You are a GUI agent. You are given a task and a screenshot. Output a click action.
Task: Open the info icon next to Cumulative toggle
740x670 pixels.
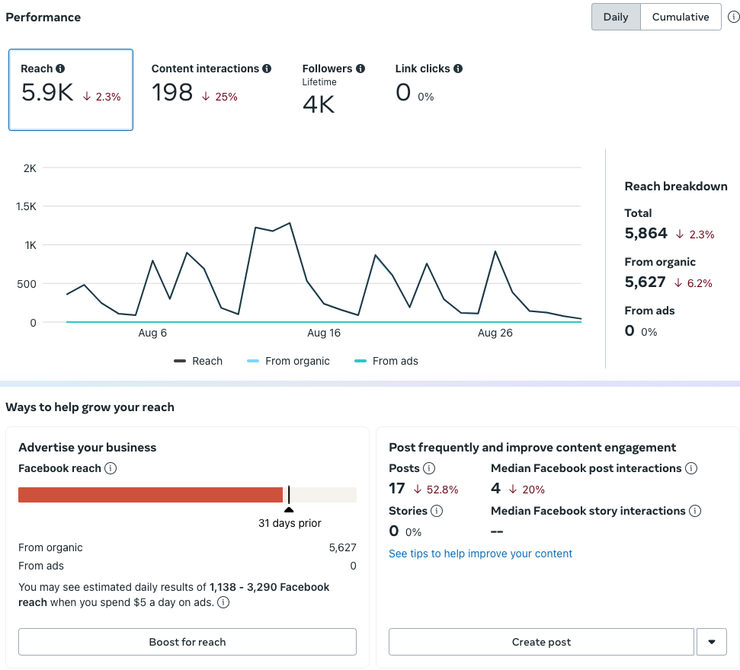coord(733,17)
